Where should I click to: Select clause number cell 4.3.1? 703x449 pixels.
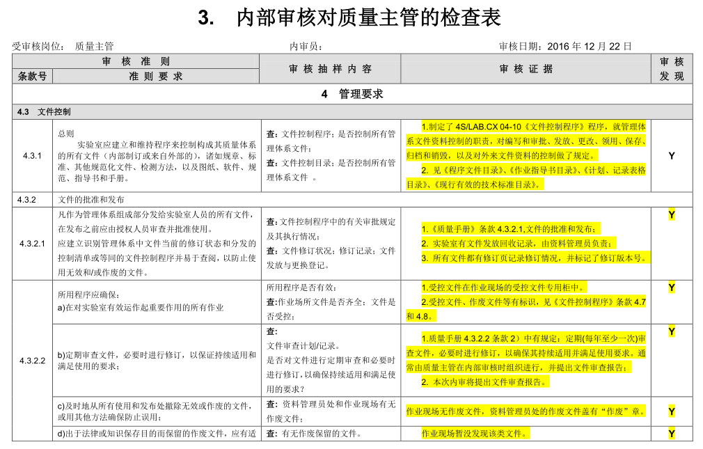(32, 156)
